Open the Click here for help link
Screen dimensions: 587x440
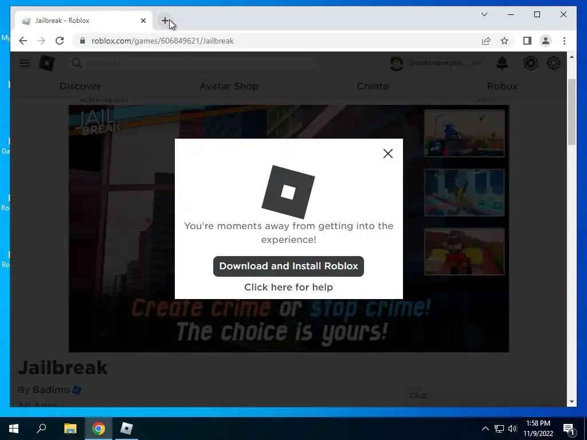[288, 287]
